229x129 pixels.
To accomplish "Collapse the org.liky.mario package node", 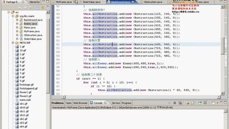I will [x=13, y=16].
